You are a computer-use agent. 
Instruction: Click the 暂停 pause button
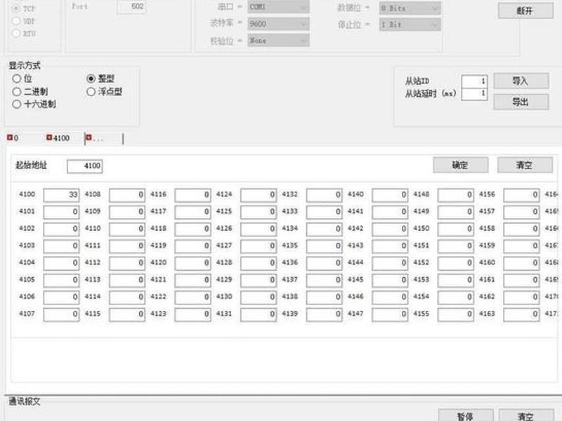pos(466,416)
